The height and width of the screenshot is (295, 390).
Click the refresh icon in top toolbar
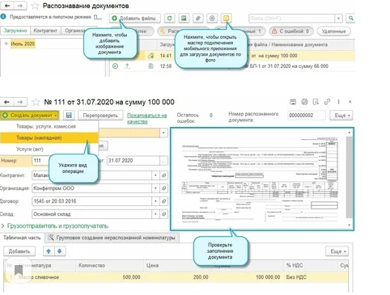coord(169,18)
